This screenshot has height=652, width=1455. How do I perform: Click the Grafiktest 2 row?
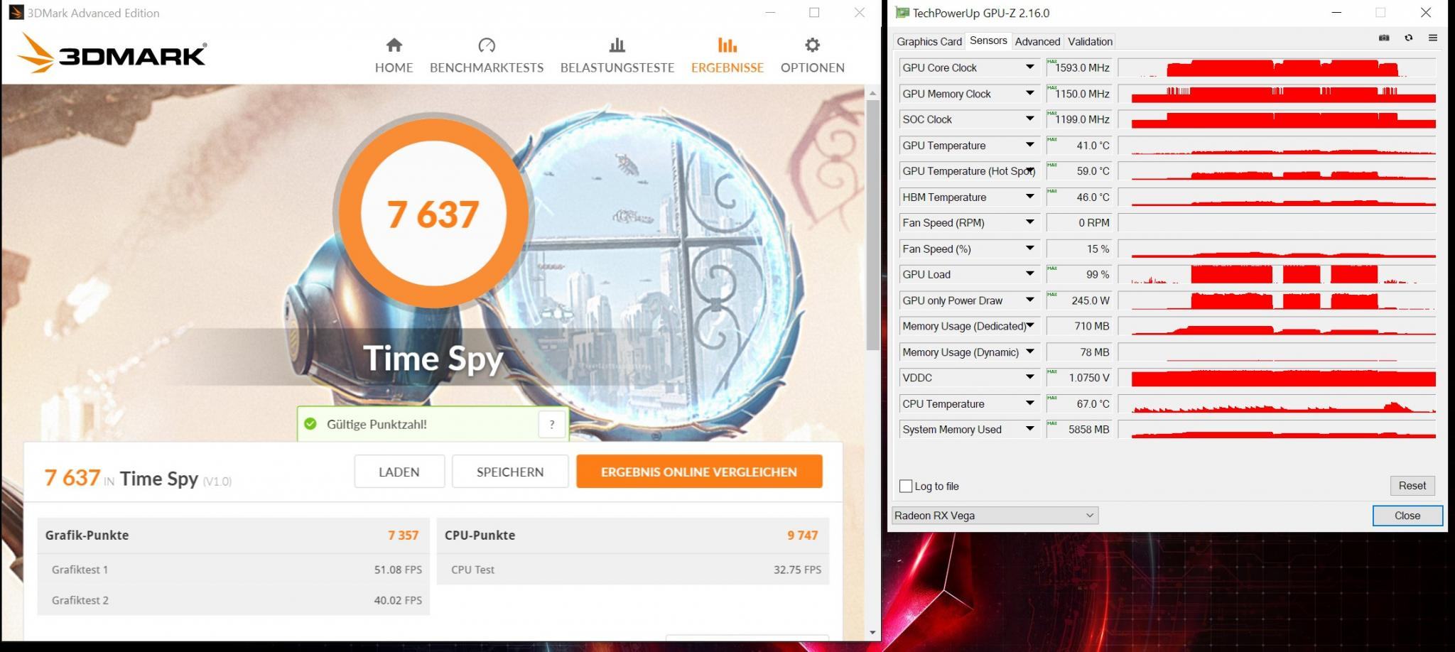click(234, 600)
